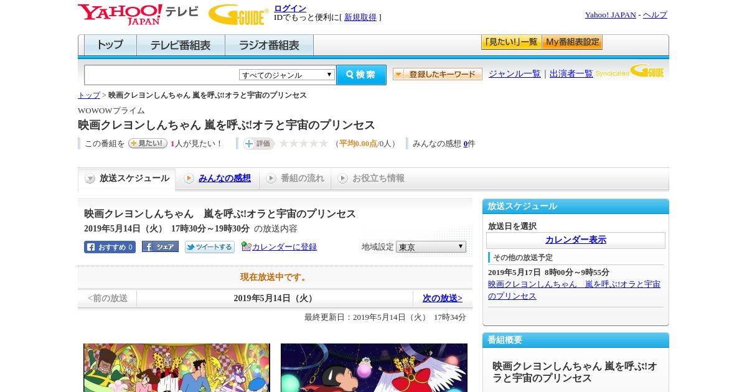
Task: Click into the keyword search input field
Action: click(162, 75)
